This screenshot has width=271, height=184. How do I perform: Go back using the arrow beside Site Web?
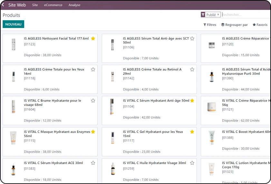pyautogui.click(x=3, y=5)
